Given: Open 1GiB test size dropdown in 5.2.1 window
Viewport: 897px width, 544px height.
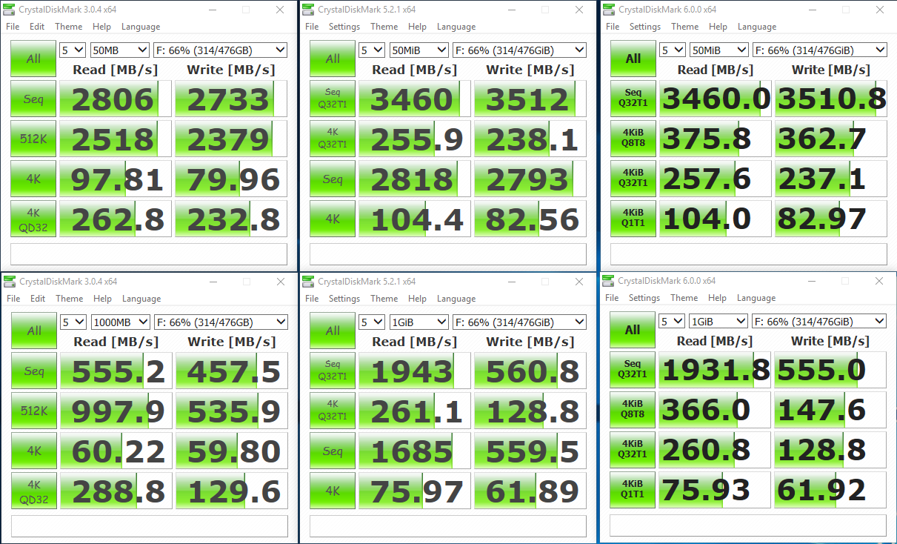Looking at the screenshot, I should [x=419, y=322].
